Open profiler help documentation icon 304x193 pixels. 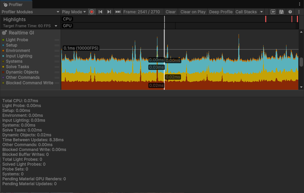[290, 12]
